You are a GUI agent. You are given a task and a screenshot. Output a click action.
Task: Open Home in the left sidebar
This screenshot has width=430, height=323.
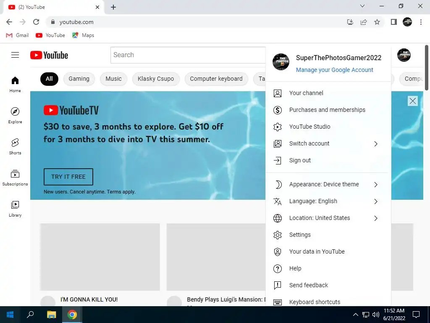(15, 85)
